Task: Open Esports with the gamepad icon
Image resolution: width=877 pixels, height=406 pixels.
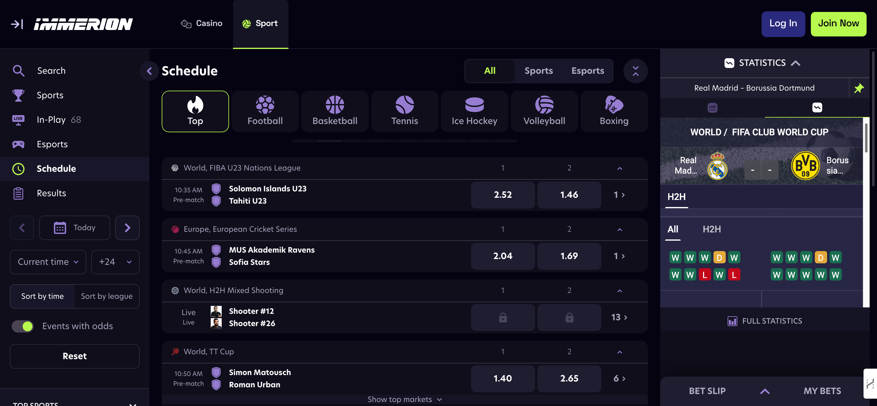Action: 74,144
